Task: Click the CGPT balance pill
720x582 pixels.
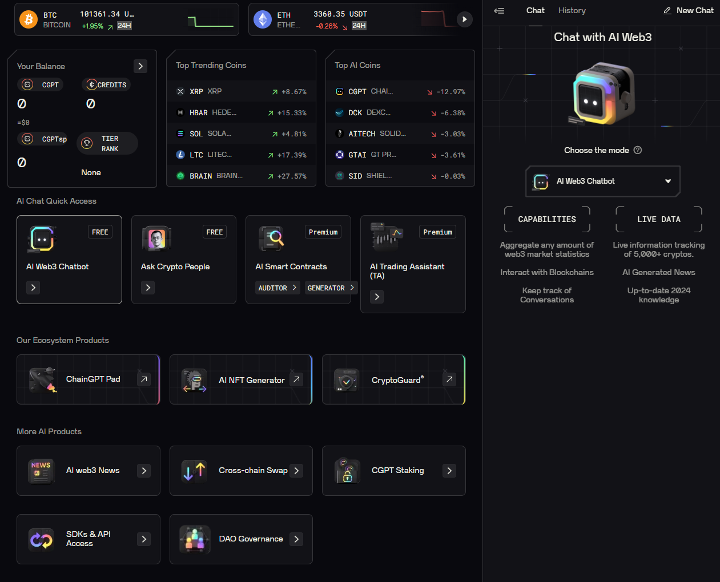Action: click(x=40, y=85)
